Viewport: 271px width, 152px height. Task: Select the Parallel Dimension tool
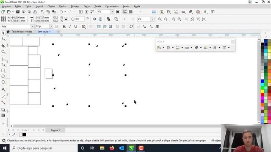pyautogui.click(x=3, y=97)
